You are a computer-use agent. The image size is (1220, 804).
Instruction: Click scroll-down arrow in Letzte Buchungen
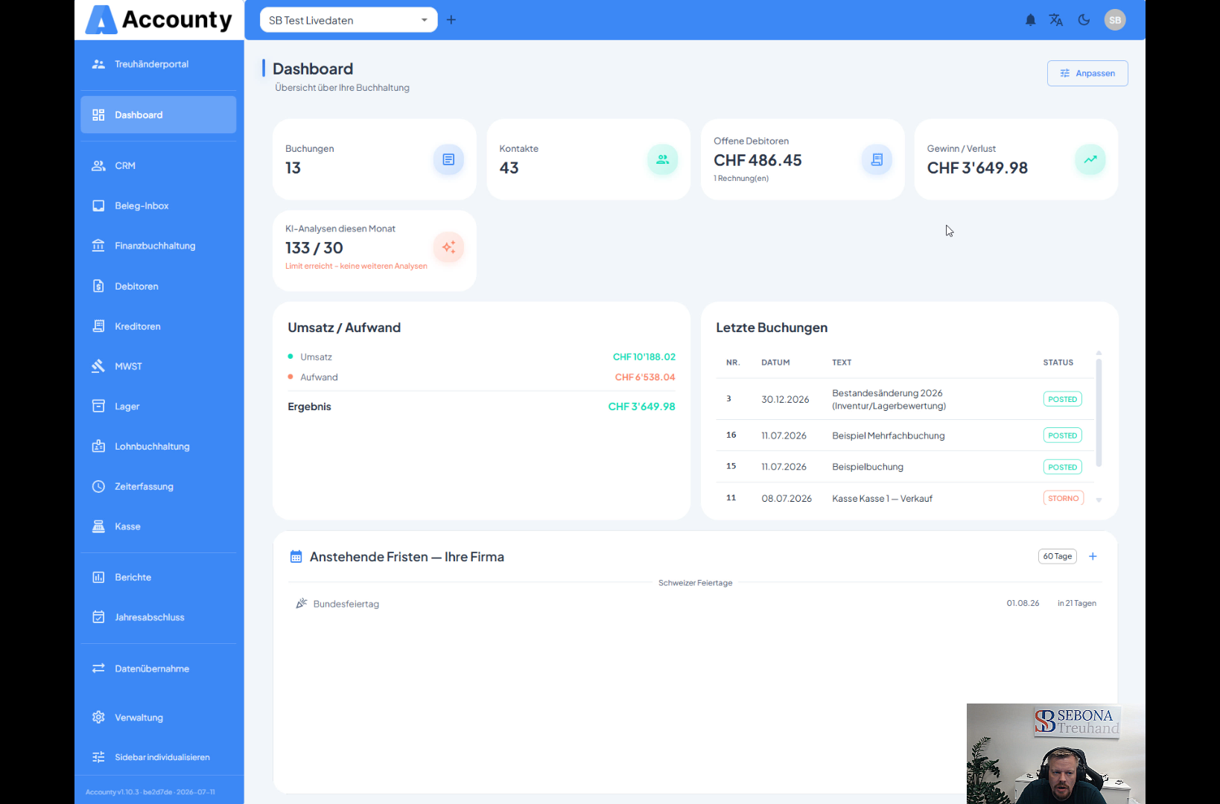pos(1099,500)
